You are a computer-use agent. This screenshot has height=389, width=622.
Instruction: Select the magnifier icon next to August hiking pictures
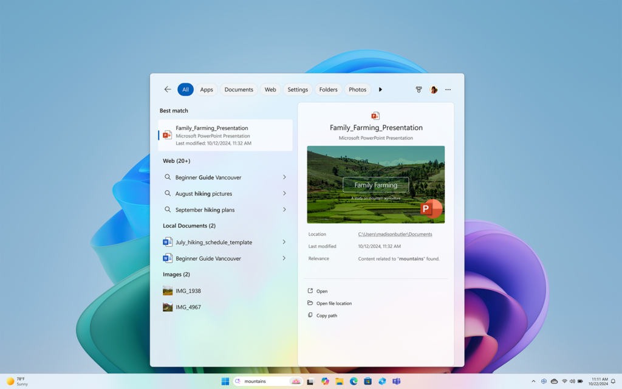167,193
